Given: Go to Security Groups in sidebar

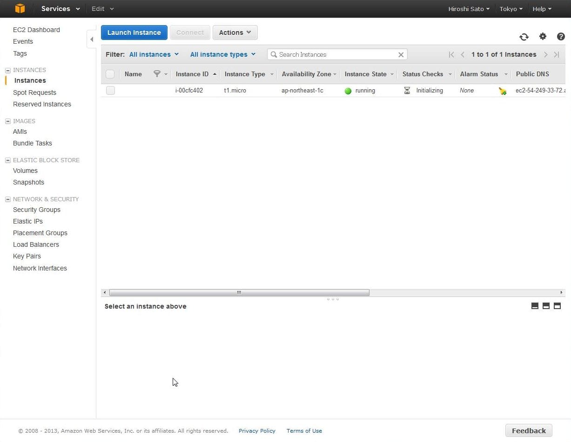Looking at the screenshot, I should pyautogui.click(x=37, y=210).
